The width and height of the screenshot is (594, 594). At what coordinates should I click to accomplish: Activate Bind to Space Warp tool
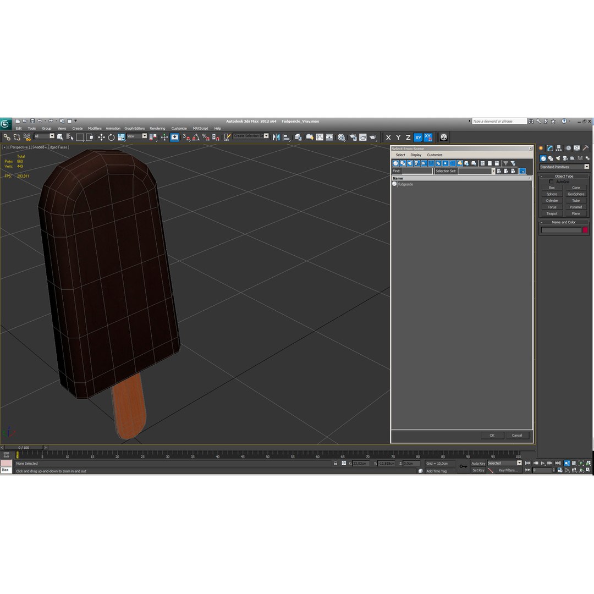[27, 137]
